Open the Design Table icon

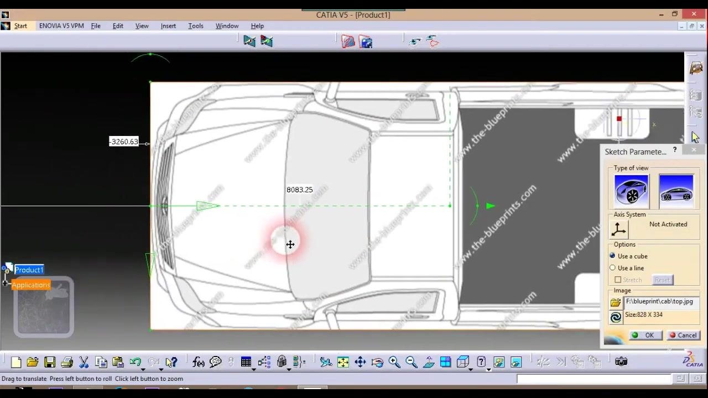click(246, 362)
